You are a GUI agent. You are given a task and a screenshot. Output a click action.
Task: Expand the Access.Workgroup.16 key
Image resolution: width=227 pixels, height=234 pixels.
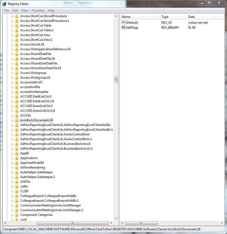tap(13, 77)
